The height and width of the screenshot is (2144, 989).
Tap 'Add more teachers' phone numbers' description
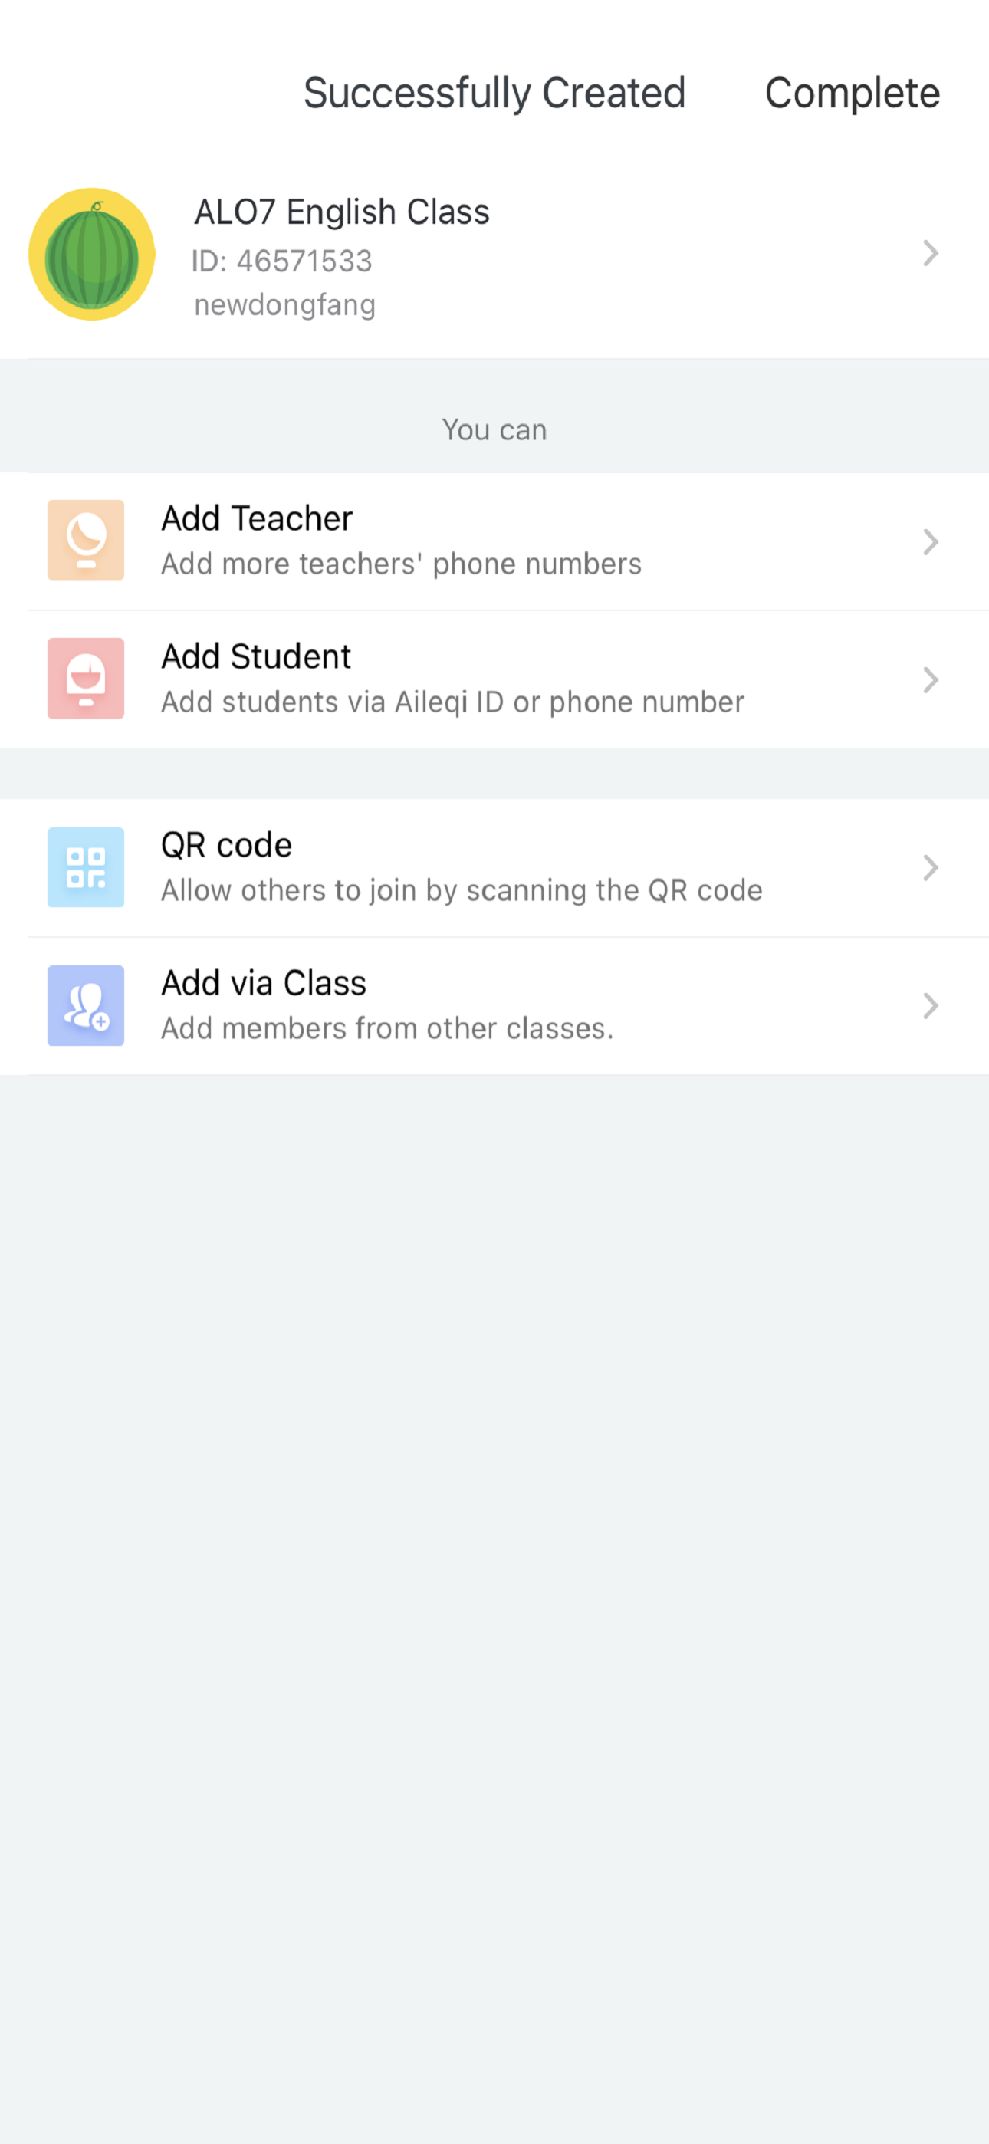click(401, 564)
